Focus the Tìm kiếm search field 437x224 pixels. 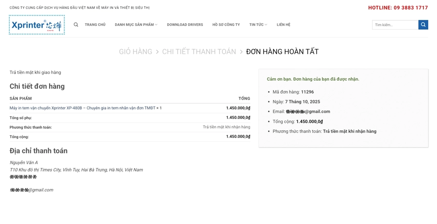(x=395, y=25)
